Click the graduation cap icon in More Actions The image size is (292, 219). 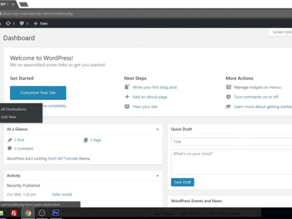tap(228, 107)
